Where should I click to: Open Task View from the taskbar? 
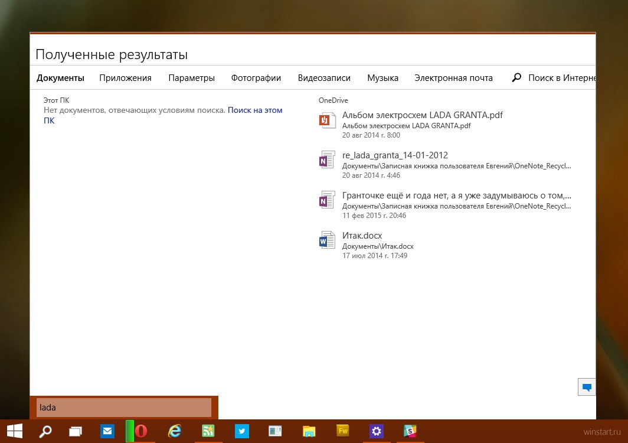click(76, 431)
